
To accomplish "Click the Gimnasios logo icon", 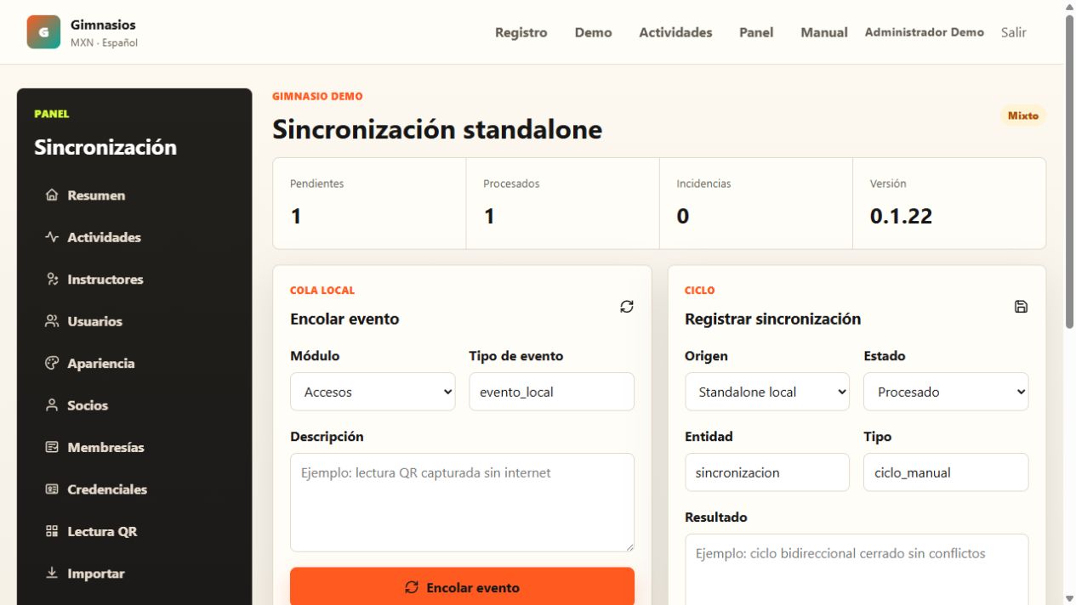I will (x=43, y=32).
